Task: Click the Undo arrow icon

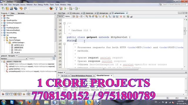Action: point(21,8)
